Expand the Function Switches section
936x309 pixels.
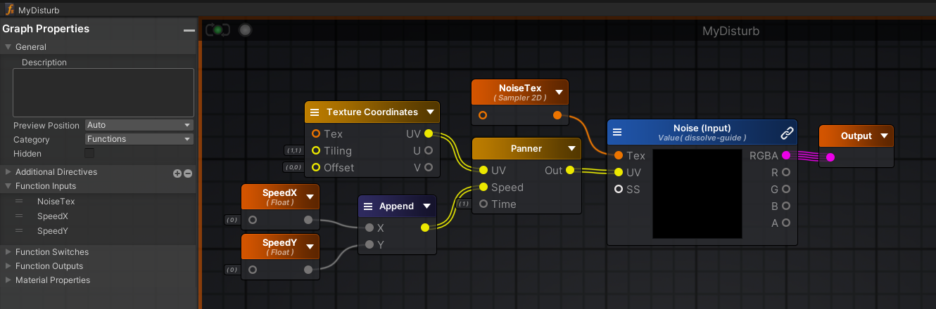click(8, 252)
